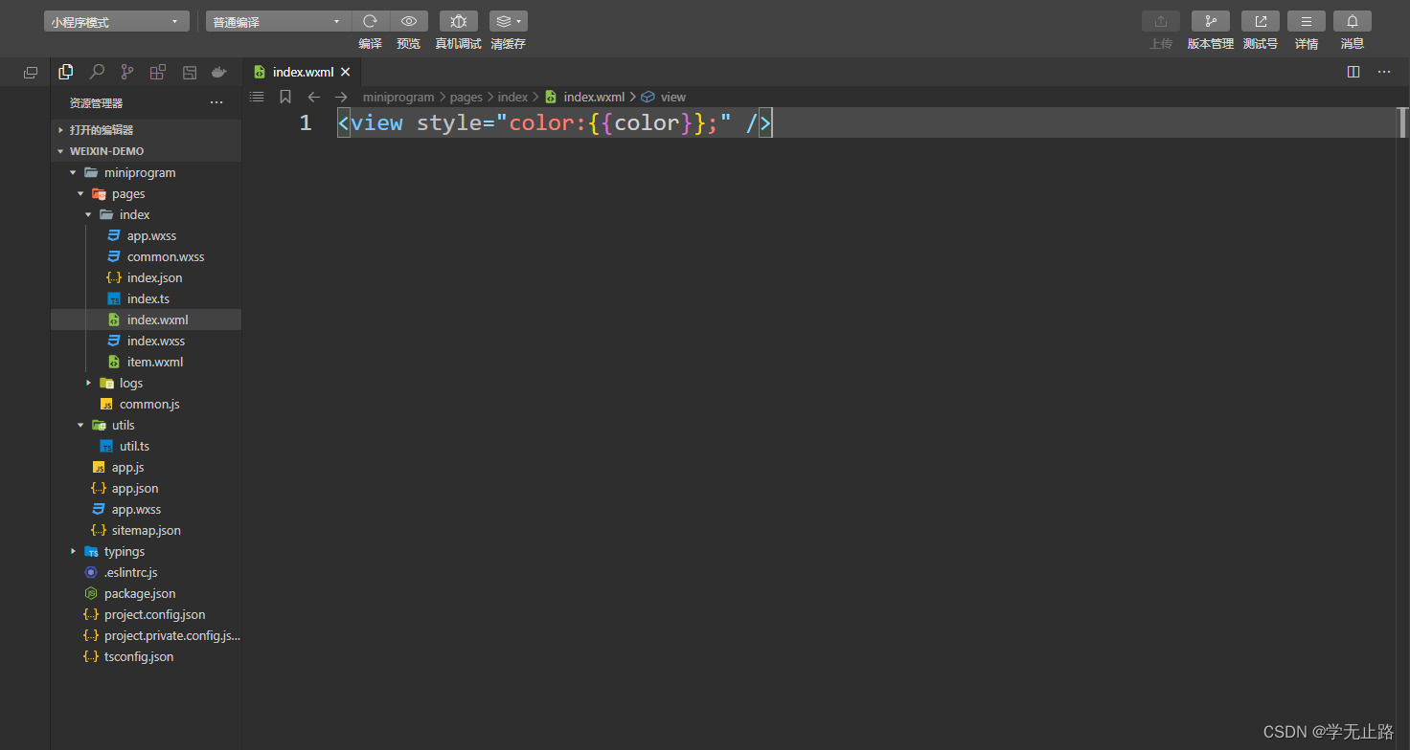Open the 普通编译 compile mode dropdown
Viewport: 1410px width, 750px height.
coord(279,21)
